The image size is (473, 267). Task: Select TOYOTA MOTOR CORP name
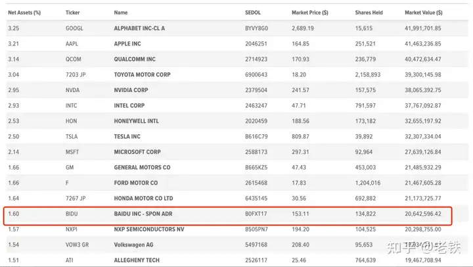pos(142,74)
